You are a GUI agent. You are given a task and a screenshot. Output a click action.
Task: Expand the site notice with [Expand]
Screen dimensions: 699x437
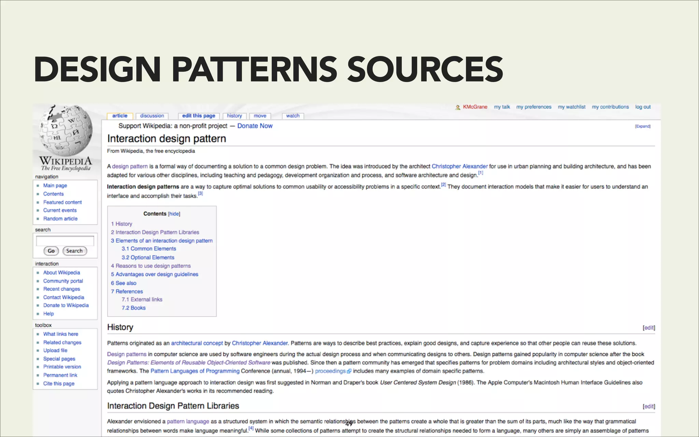coord(643,126)
